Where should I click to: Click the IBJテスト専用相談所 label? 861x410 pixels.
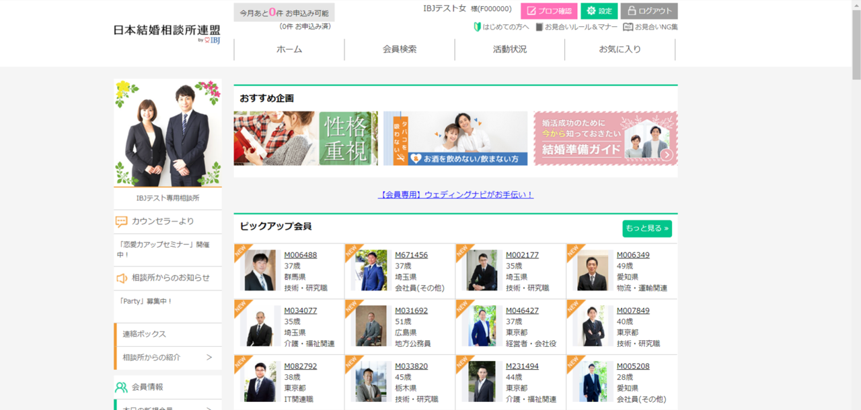pos(168,199)
